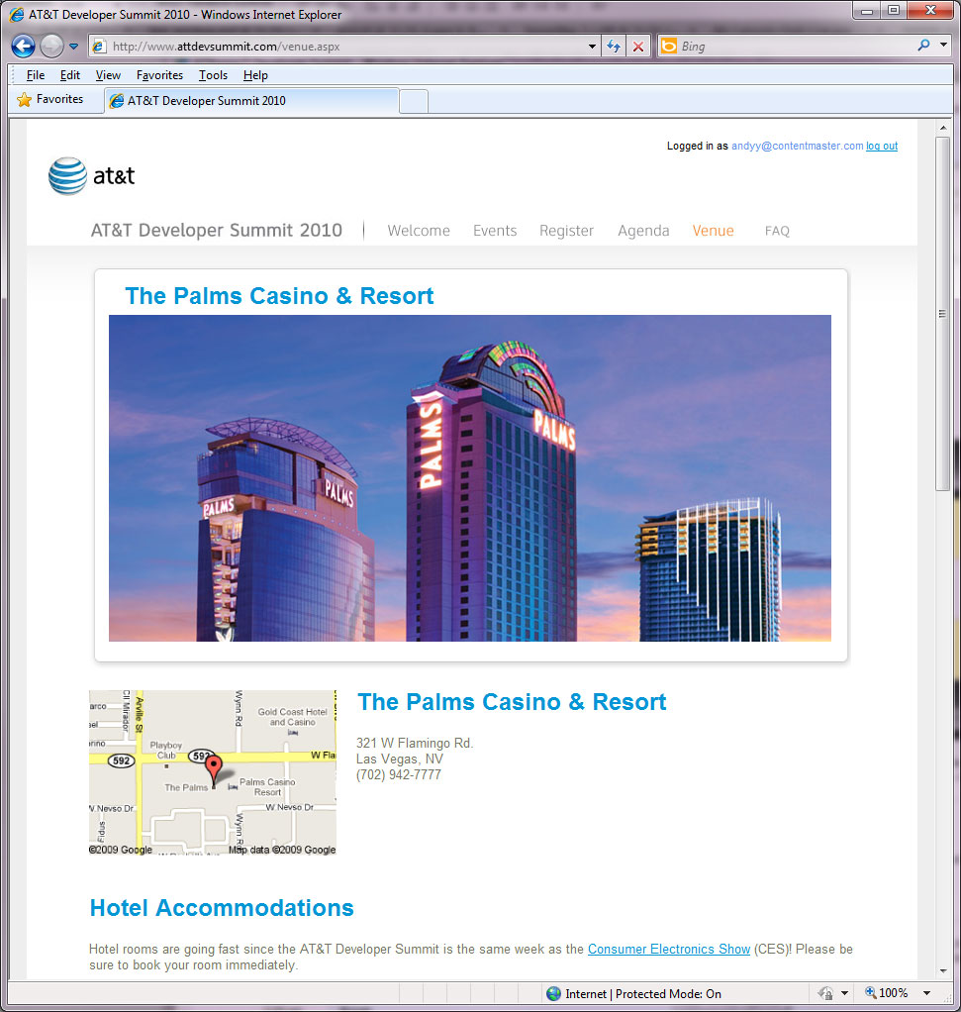Click the privacy lock status icon
Screen dimensions: 961x1012
coord(825,993)
